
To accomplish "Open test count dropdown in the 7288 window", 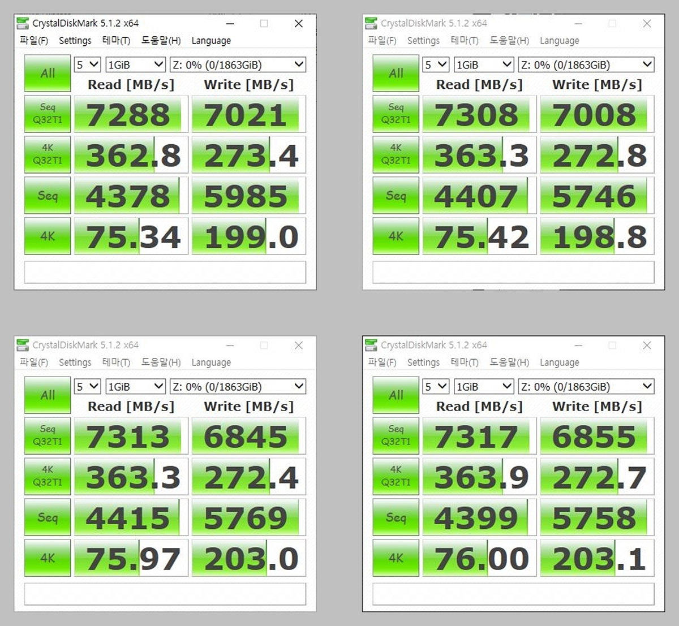I will [x=88, y=64].
